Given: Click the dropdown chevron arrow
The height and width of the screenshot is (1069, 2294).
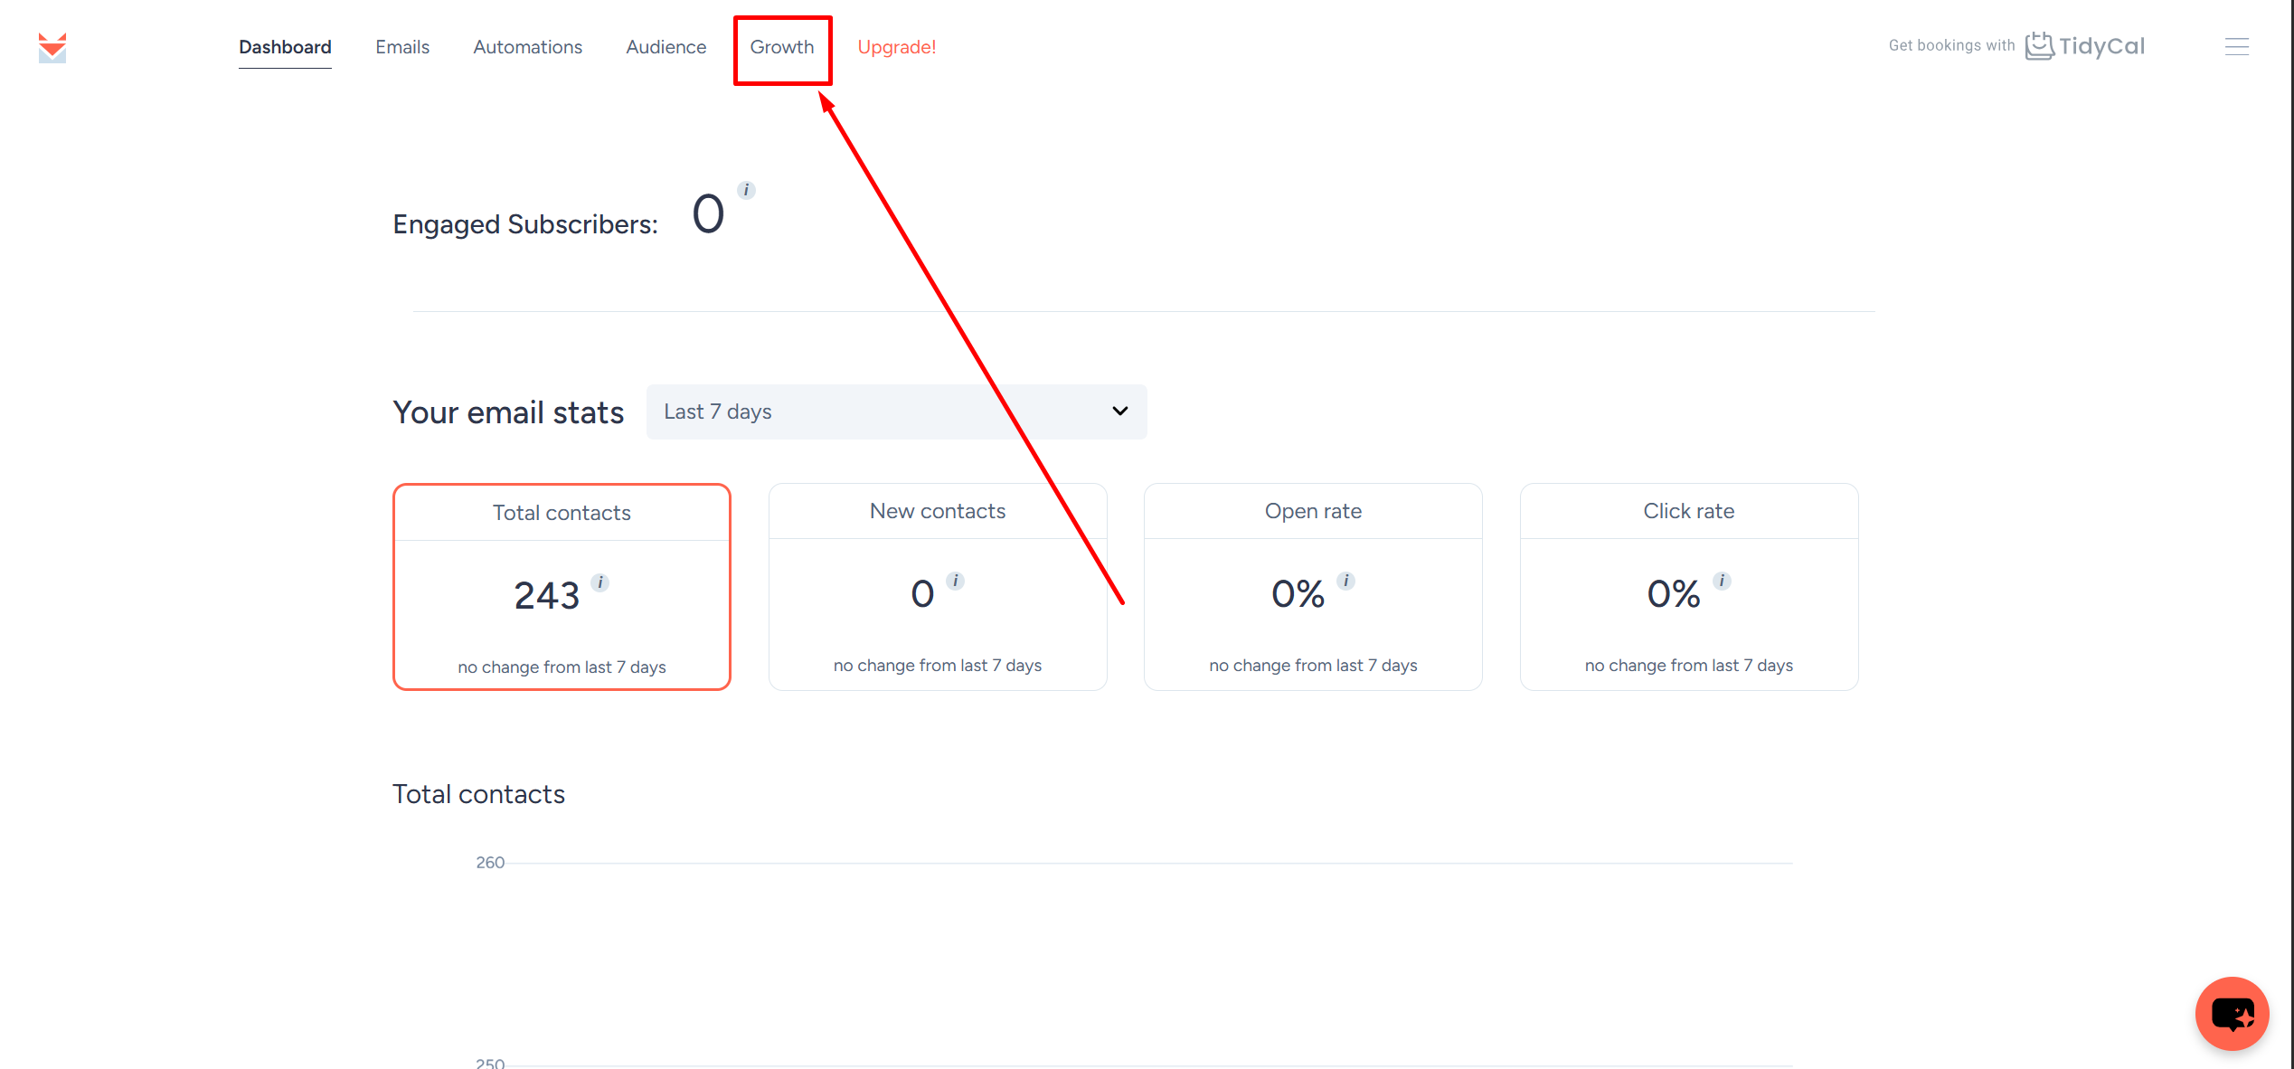Looking at the screenshot, I should pyautogui.click(x=1119, y=412).
